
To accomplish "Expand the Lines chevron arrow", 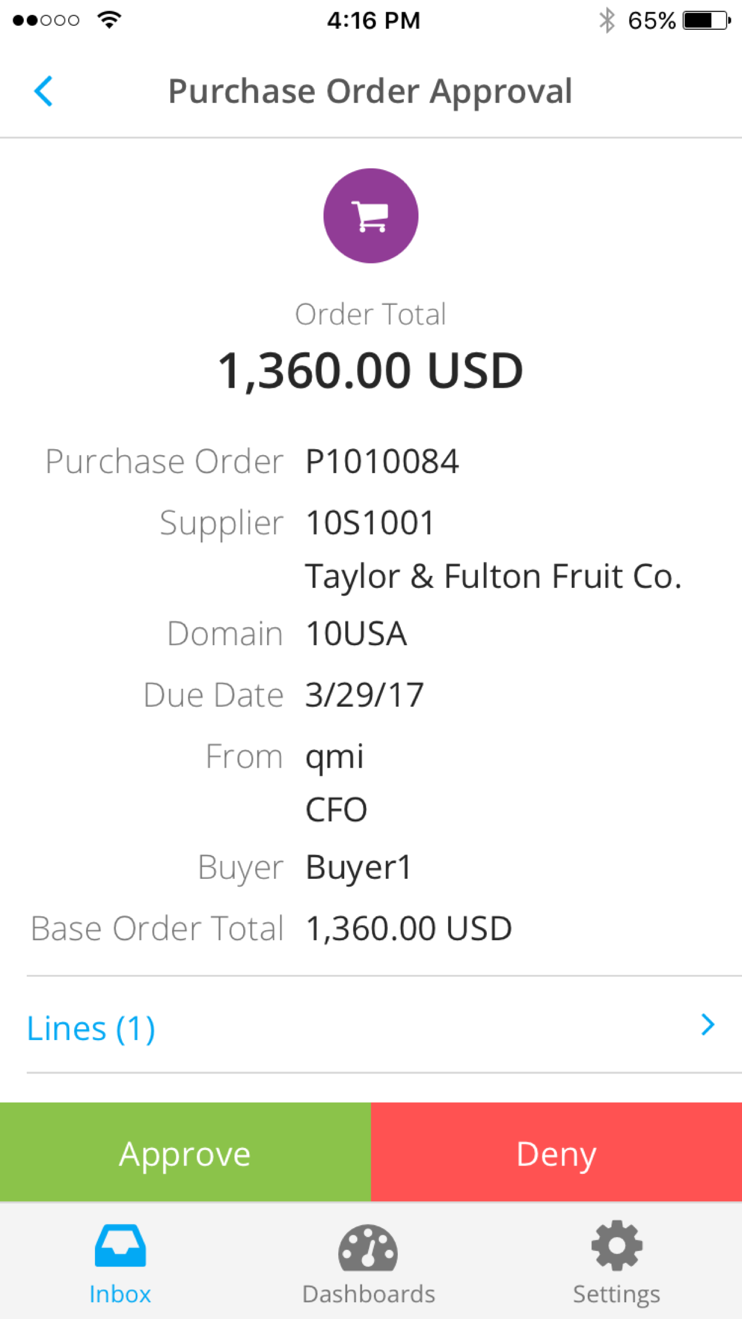I will tap(708, 1025).
